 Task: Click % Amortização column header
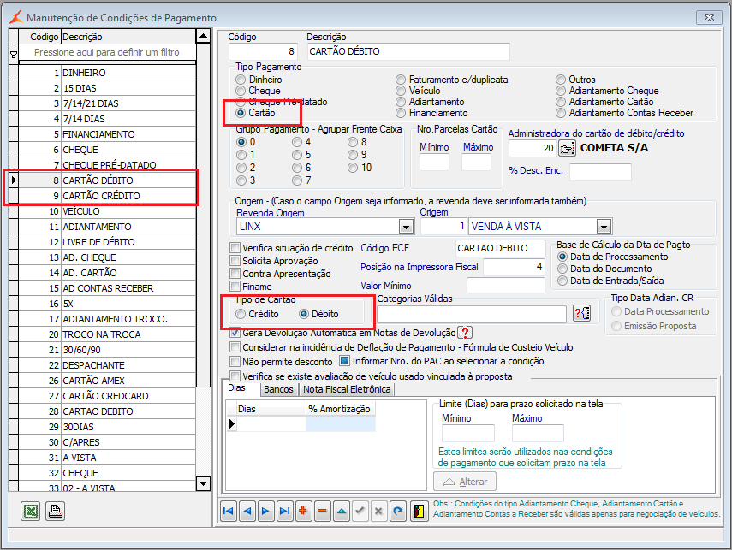(x=341, y=409)
